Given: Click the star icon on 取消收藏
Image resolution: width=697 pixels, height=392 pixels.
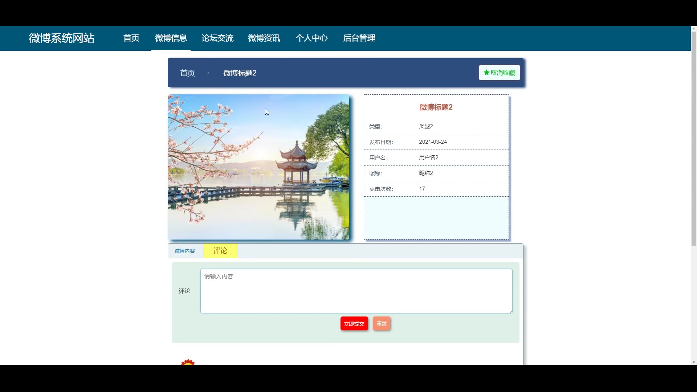Looking at the screenshot, I should [x=486, y=73].
